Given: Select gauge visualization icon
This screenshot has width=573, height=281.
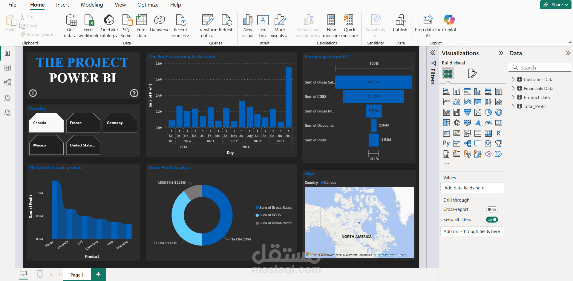Looking at the screenshot, I should tap(488, 123).
